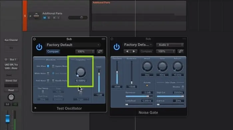233x130 pixels.
Task: Click the channel strip 0.0 fader value
Action: pos(7,104)
